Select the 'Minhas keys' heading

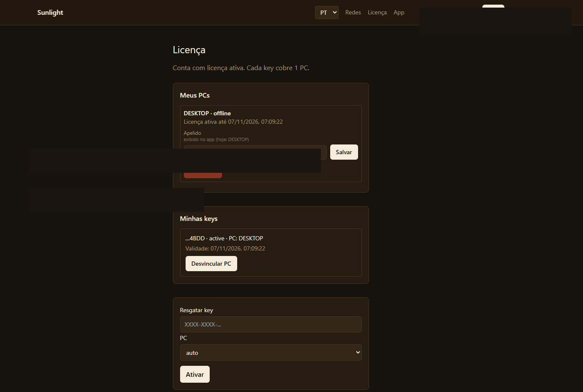(x=198, y=219)
